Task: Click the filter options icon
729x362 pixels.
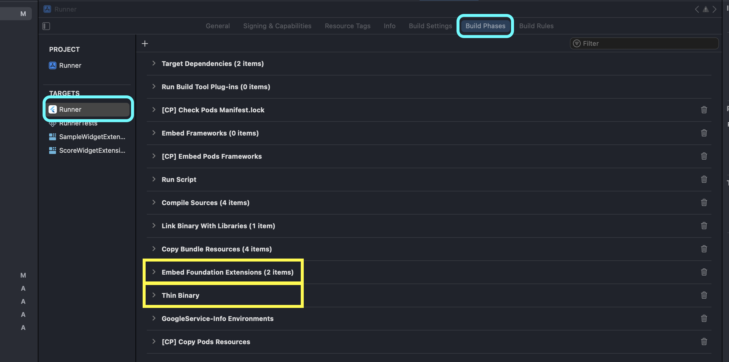Action: (577, 43)
